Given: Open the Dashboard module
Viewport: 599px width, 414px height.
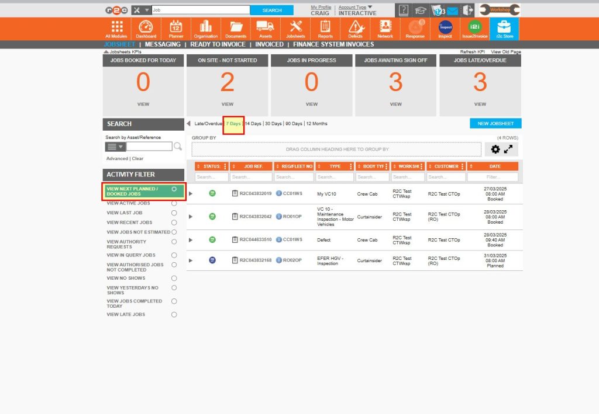Looking at the screenshot, I should coord(146,28).
